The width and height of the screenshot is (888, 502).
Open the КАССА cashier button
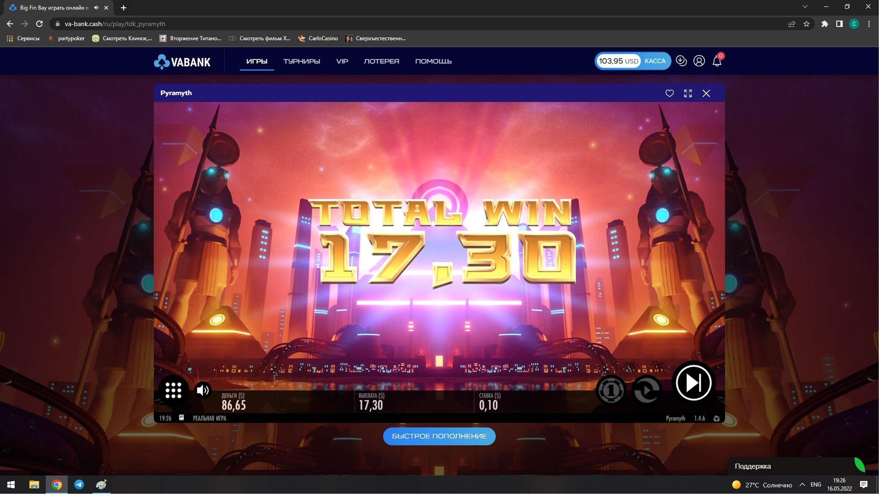point(655,61)
